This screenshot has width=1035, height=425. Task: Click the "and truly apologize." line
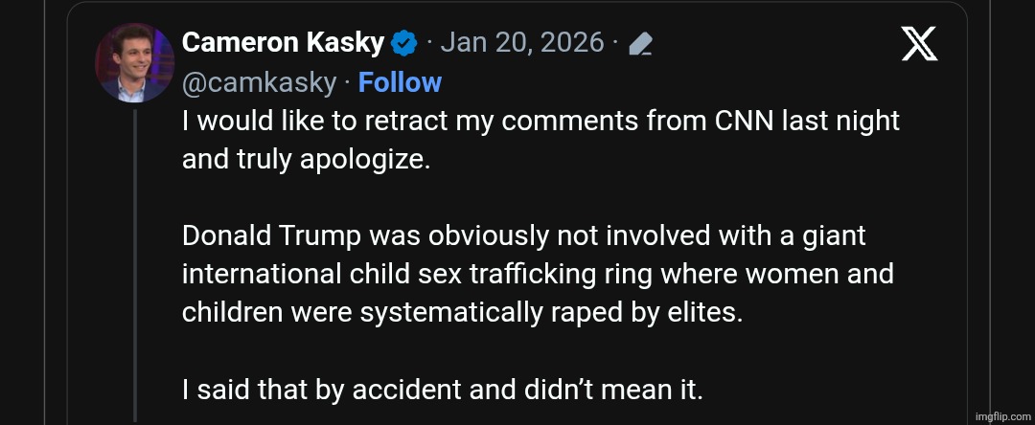(x=307, y=159)
